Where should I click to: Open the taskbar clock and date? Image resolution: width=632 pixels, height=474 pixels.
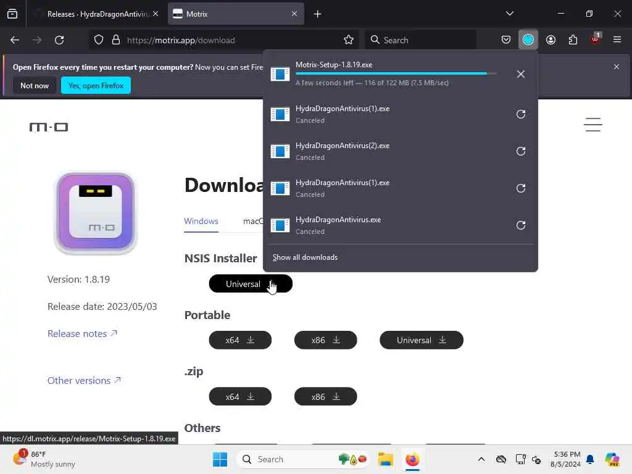pos(565,459)
